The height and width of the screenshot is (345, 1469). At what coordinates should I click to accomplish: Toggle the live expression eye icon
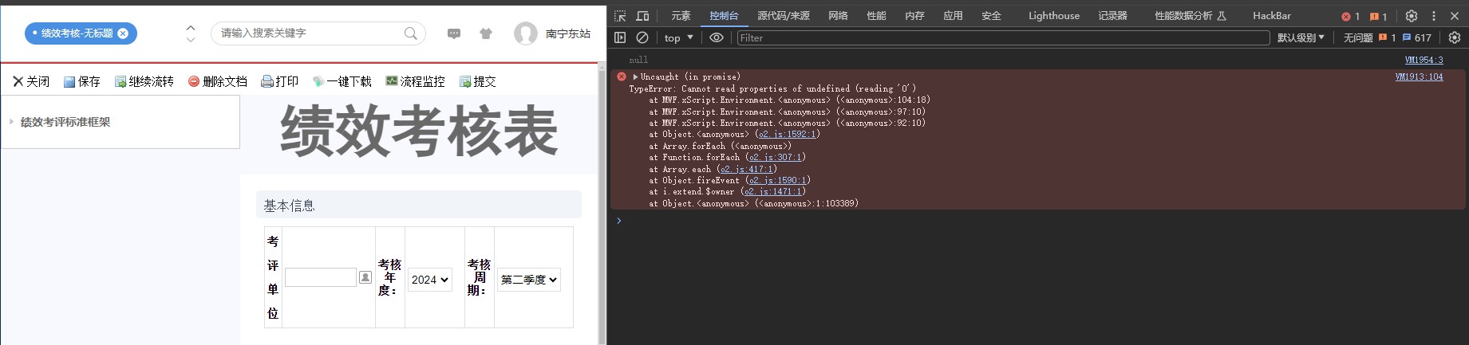717,37
